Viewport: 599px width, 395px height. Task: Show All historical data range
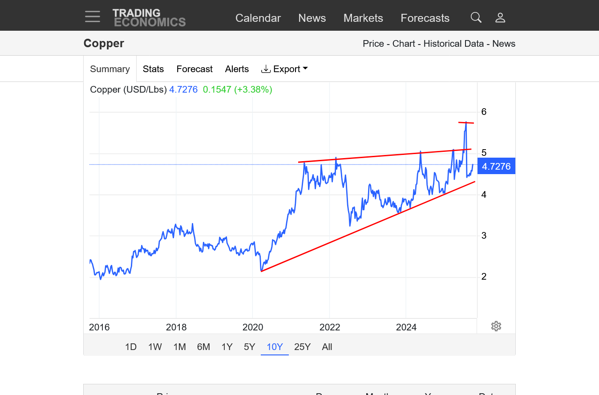(x=327, y=347)
